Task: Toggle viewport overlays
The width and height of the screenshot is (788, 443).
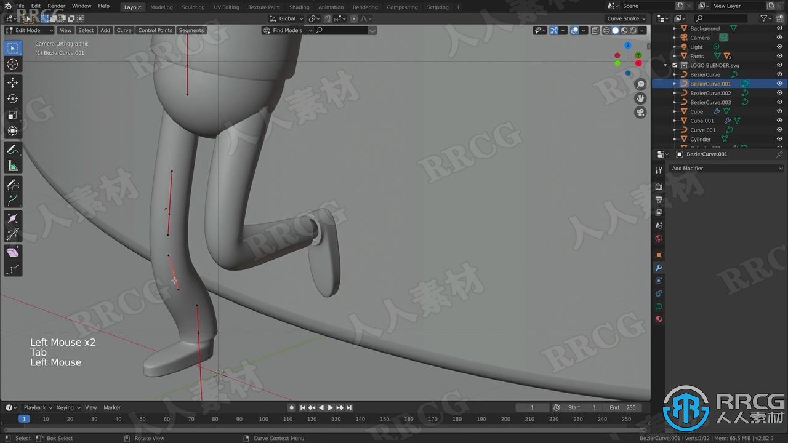Action: click(x=574, y=30)
